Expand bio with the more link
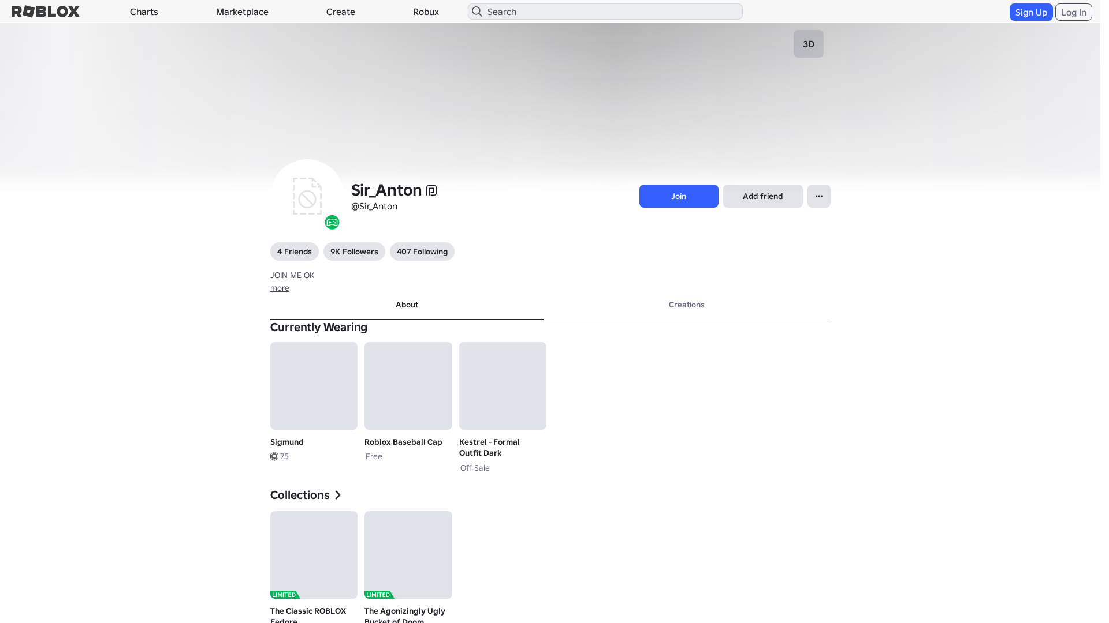Viewport: 1109px width, 623px height. [x=280, y=288]
